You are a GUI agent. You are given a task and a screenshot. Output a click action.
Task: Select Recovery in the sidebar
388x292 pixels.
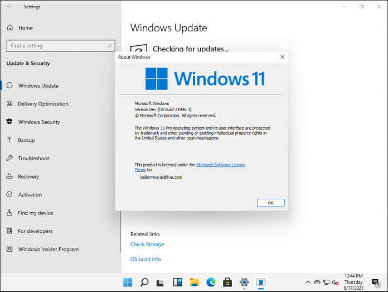pyautogui.click(x=28, y=176)
